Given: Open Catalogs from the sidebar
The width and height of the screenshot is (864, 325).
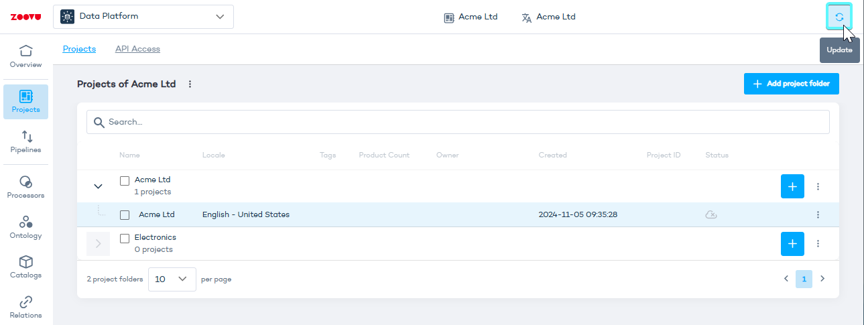Looking at the screenshot, I should pos(25,267).
